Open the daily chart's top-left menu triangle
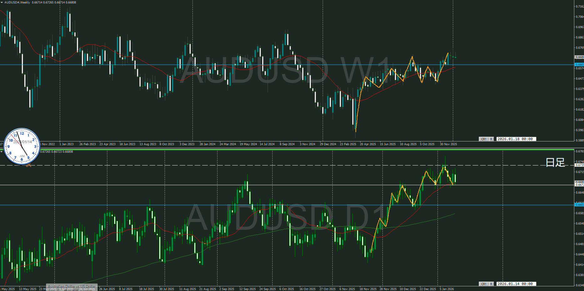Viewport: 584px width, 291px height. [2, 152]
